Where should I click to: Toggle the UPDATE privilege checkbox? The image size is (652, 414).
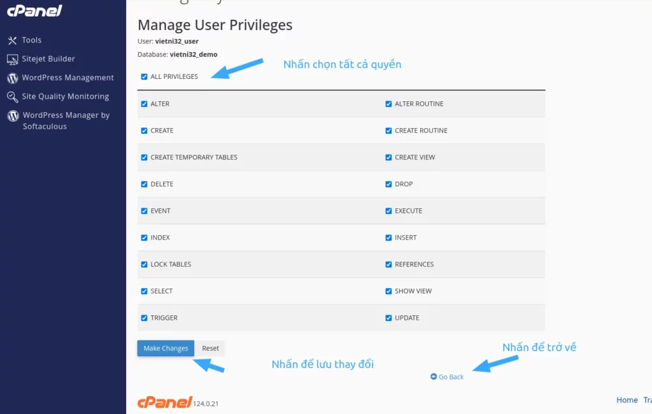388,317
